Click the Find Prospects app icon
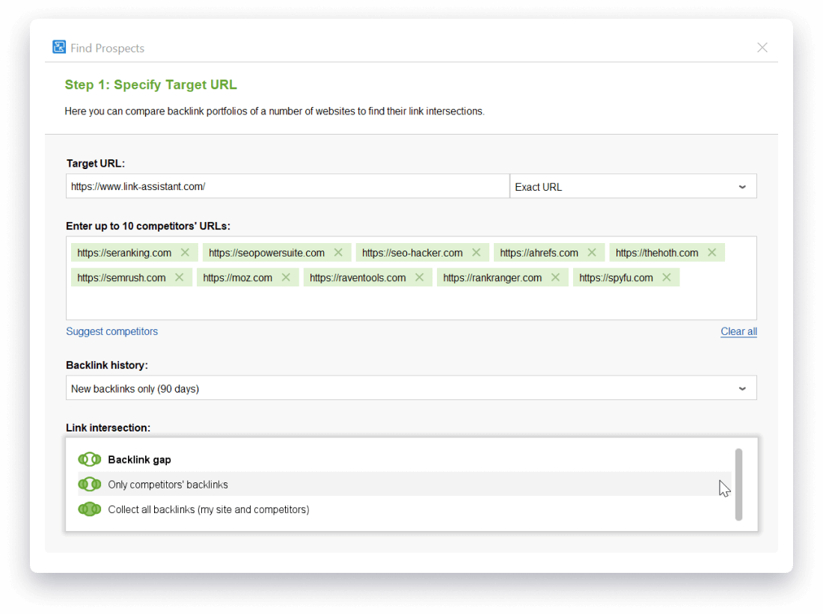Viewport: 823px width, 614px height. tap(59, 47)
